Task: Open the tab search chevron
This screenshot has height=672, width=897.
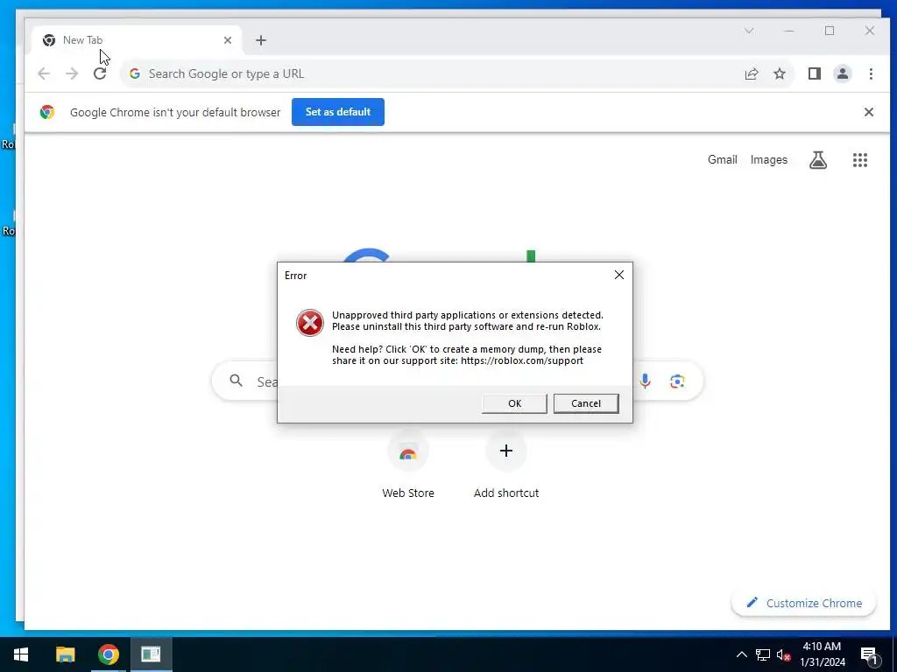Action: click(x=749, y=31)
